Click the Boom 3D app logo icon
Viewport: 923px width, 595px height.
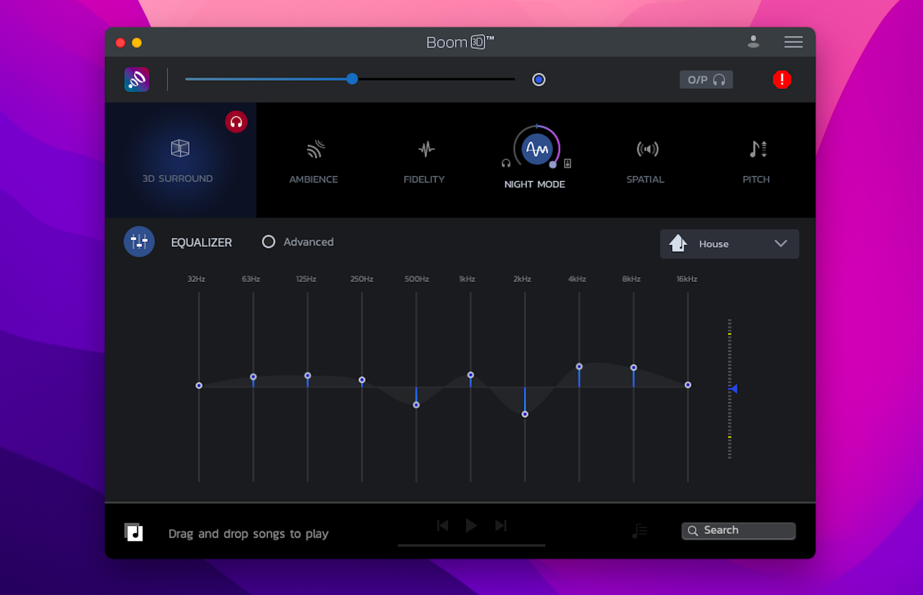pos(137,80)
